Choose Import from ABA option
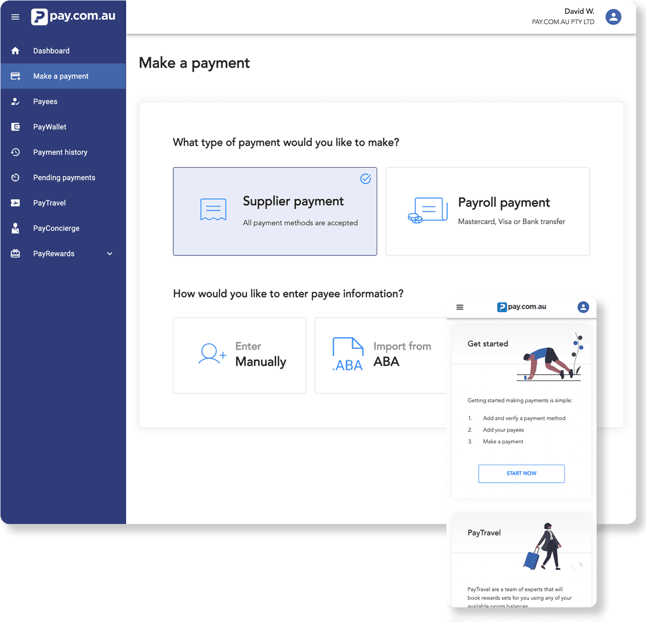This screenshot has height=622, width=646. coord(381,355)
